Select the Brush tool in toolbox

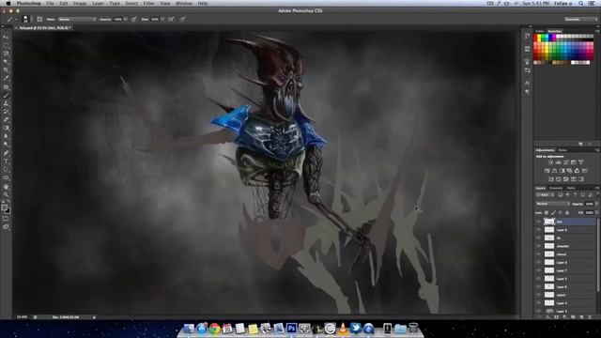6,95
